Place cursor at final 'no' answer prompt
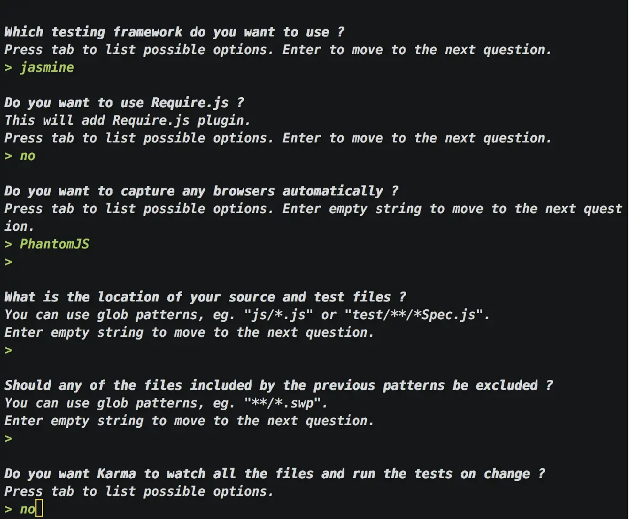Image resolution: width=629 pixels, height=519 pixels. 28,509
